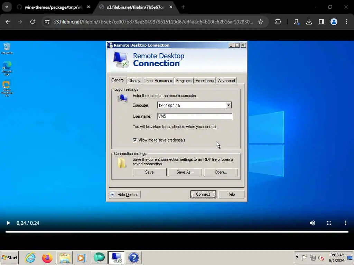
Task: Launch Firefox from the taskbar
Action: 47,257
